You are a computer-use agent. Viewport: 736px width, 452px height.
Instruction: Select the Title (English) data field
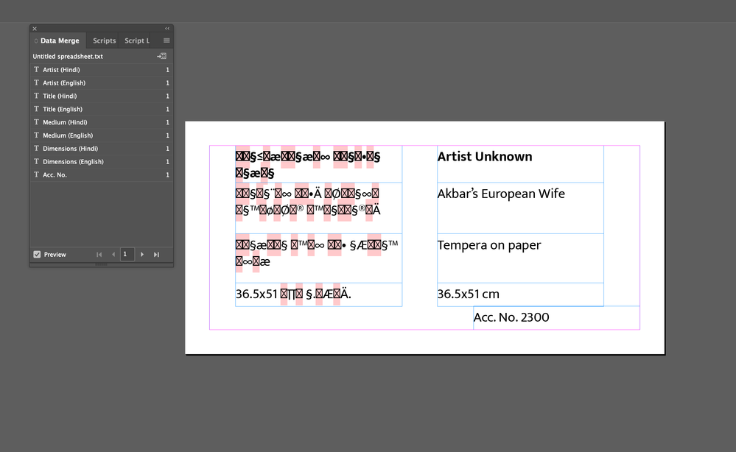pos(102,109)
